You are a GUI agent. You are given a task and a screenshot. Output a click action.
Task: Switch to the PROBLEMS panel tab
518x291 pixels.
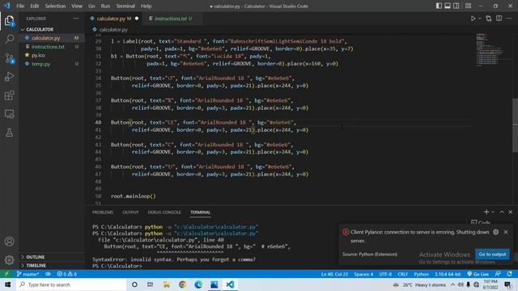[103, 212]
